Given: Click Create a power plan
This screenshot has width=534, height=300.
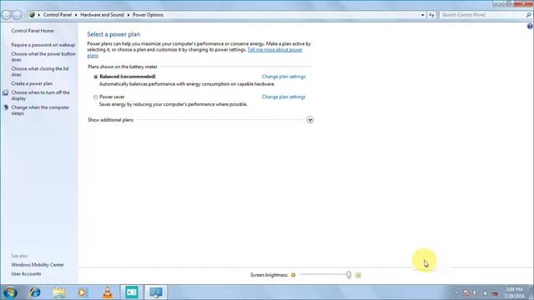Looking at the screenshot, I should (x=32, y=83).
